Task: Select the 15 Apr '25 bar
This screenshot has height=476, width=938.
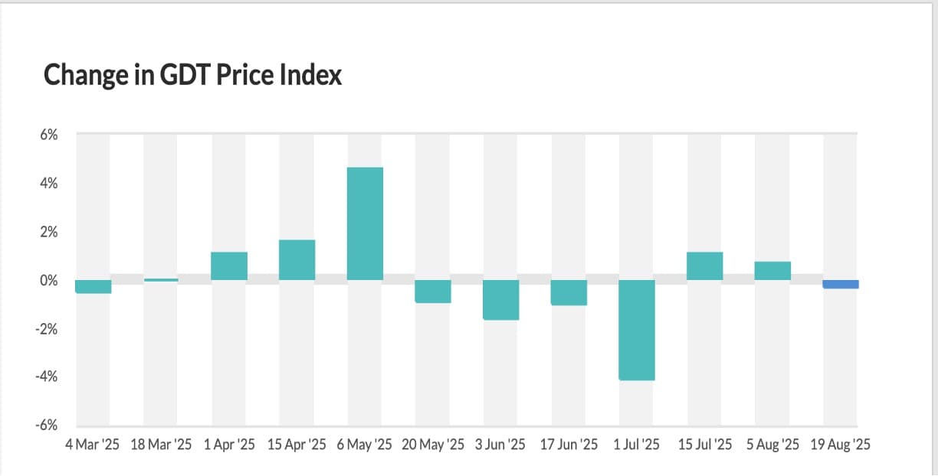Action: (x=297, y=260)
